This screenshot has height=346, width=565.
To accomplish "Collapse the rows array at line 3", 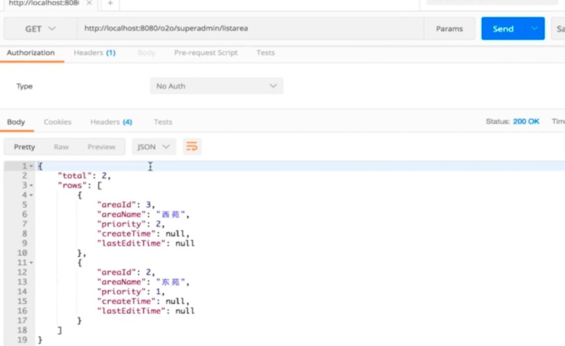I will pos(31,186).
